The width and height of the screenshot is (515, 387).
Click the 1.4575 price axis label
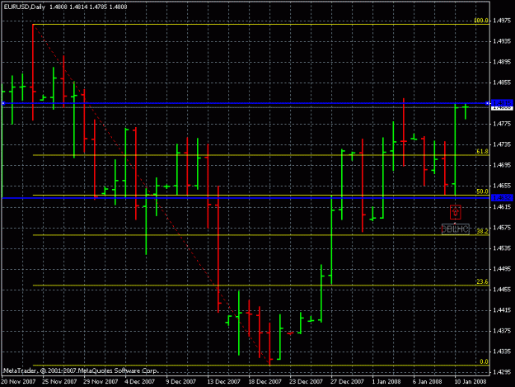click(502, 227)
